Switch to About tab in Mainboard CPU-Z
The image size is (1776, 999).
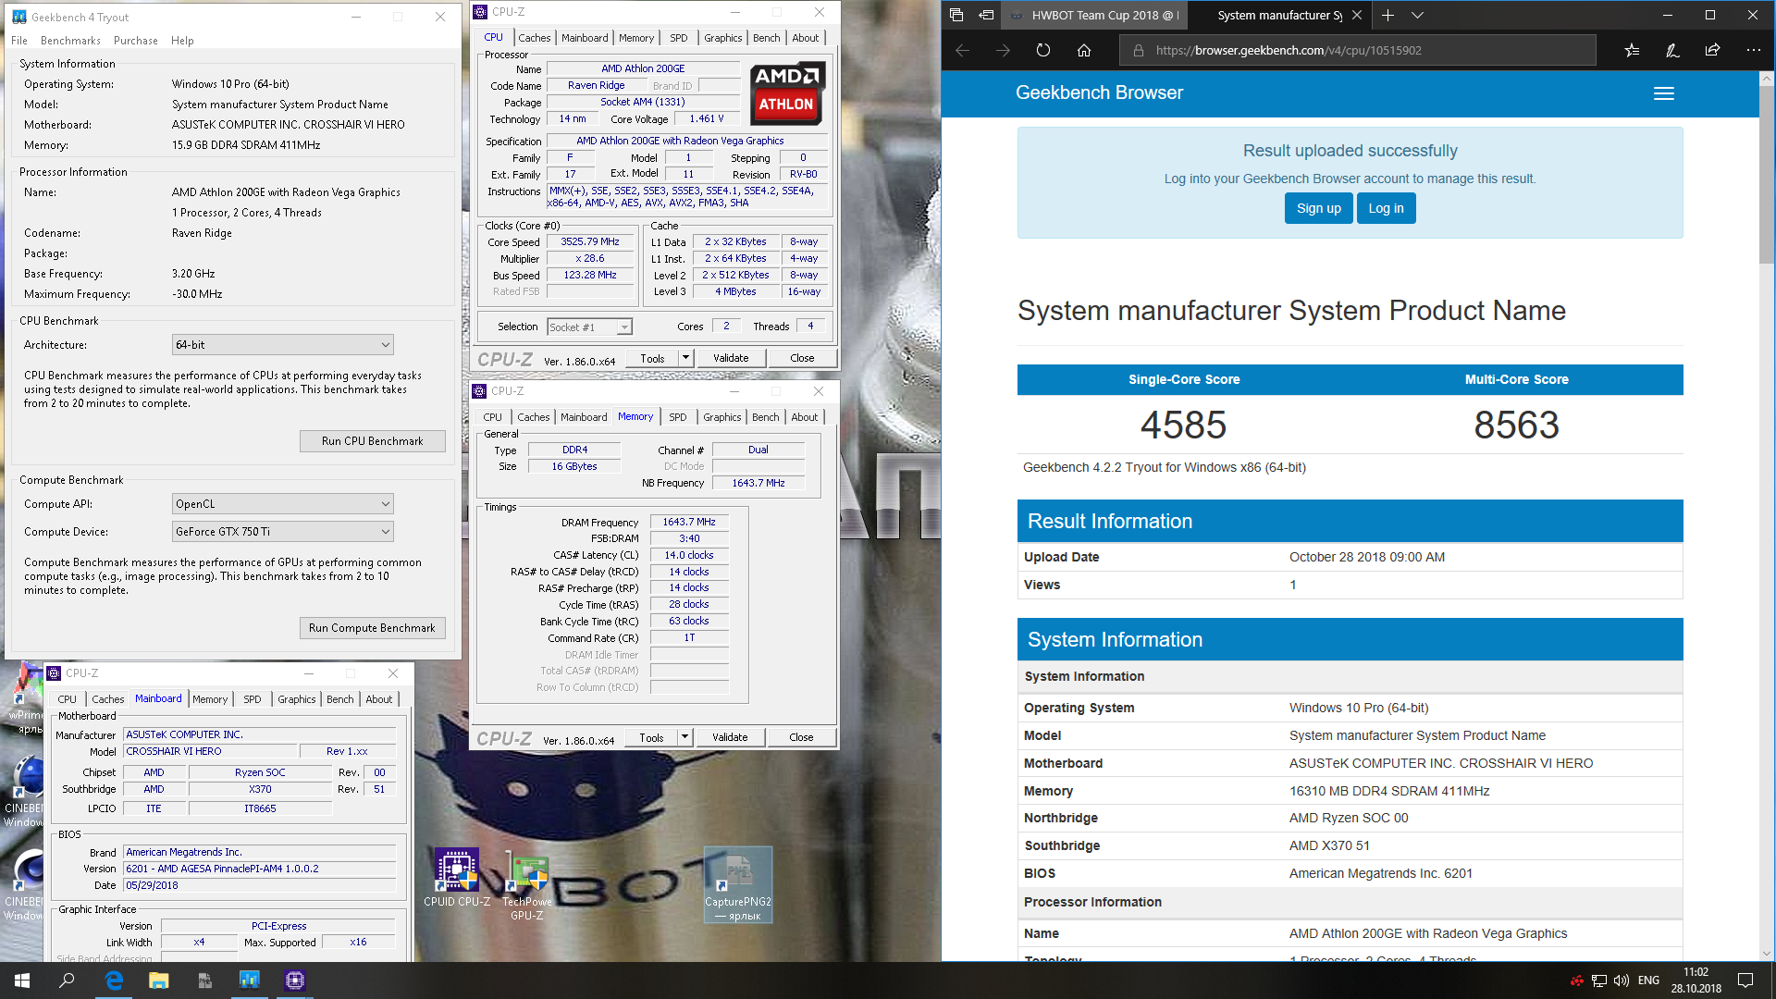[379, 699]
